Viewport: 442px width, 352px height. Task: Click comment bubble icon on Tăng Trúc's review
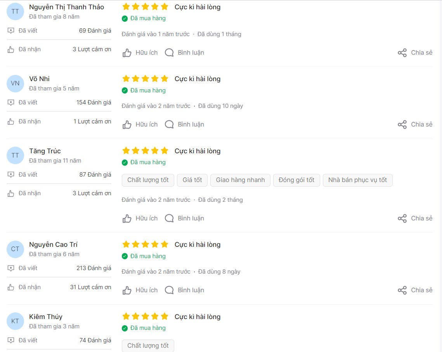(x=169, y=218)
